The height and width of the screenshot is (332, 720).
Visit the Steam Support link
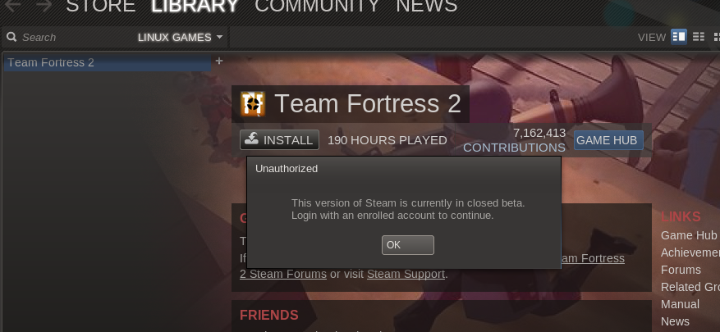406,275
